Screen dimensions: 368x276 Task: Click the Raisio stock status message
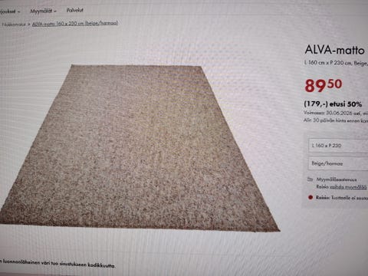[x=342, y=198]
